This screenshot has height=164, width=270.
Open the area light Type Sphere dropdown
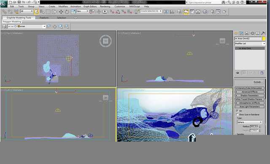click(x=249, y=122)
